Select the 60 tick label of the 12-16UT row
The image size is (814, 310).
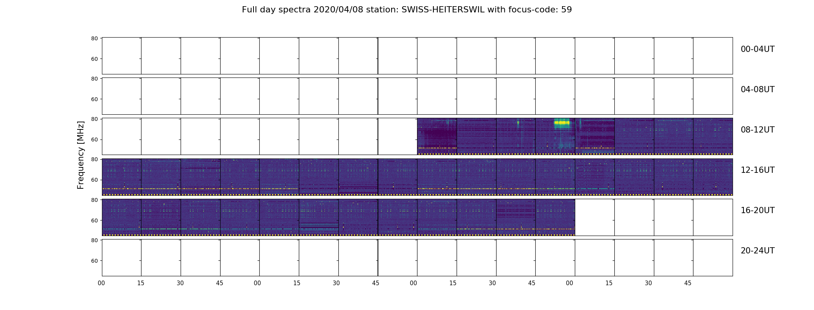point(94,180)
